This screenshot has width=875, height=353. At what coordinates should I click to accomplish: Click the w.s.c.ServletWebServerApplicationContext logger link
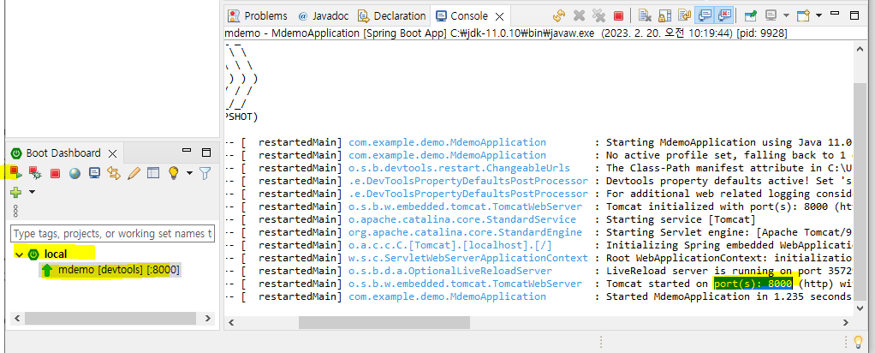(467, 258)
